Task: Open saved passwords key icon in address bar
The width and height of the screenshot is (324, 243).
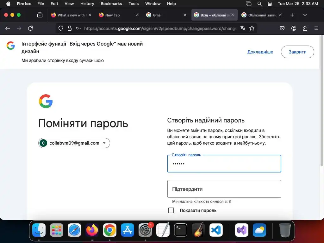Action: [78, 28]
